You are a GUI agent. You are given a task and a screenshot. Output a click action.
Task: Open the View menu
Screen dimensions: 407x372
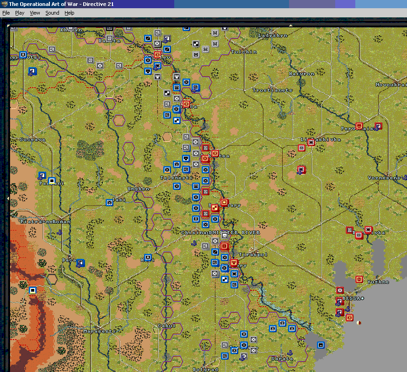[x=35, y=13]
